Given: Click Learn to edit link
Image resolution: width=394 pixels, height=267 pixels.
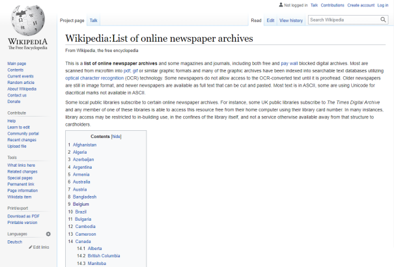Looking at the screenshot, I should (19, 127).
